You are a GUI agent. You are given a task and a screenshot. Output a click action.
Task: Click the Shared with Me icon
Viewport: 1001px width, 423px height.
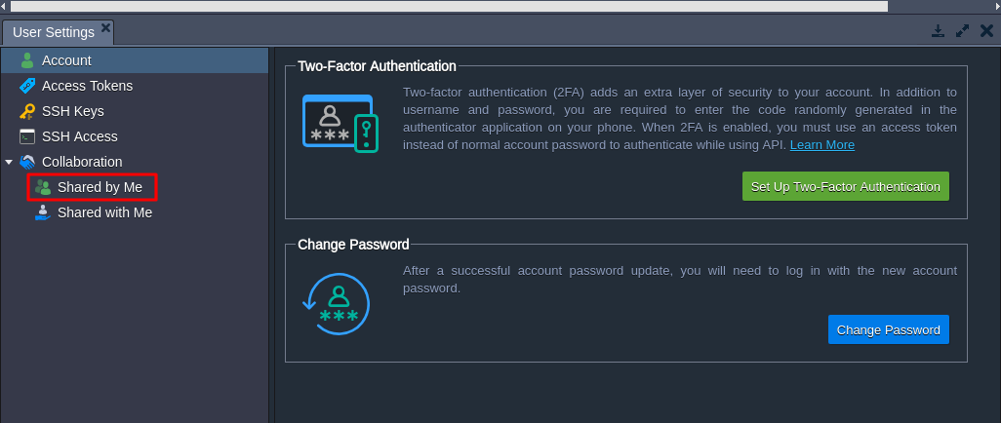click(43, 212)
